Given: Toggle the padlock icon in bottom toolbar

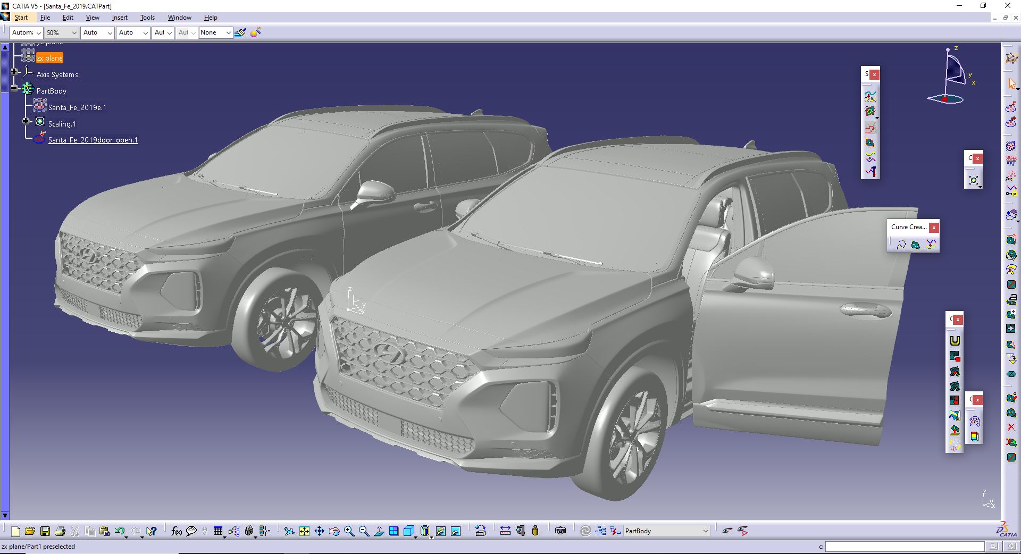Looking at the screenshot, I should (249, 531).
